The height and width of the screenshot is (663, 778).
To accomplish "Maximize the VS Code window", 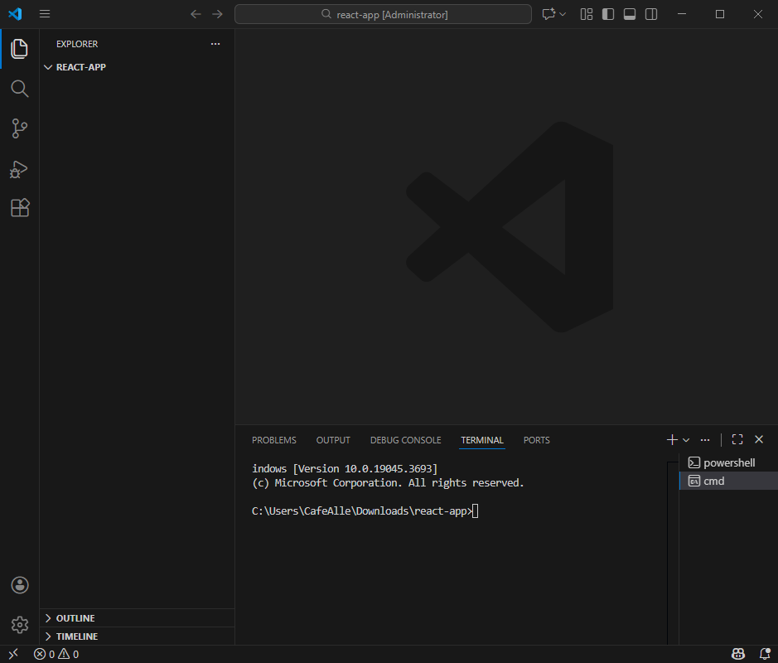I will (x=720, y=14).
